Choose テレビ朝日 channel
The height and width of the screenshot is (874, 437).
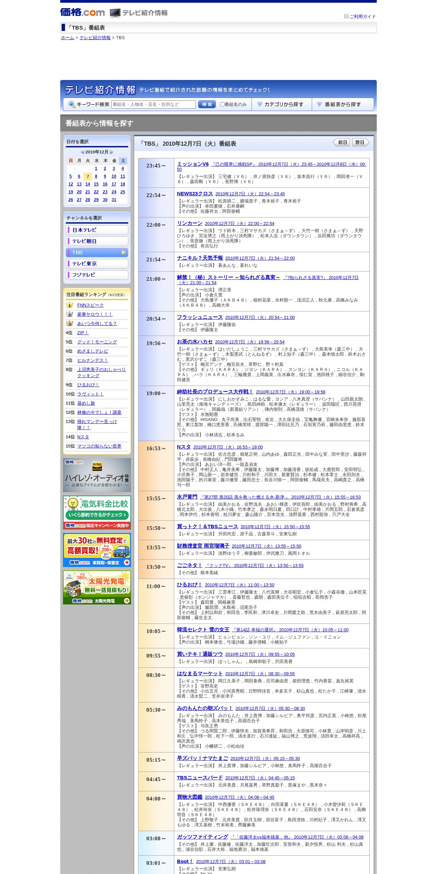pos(97,241)
